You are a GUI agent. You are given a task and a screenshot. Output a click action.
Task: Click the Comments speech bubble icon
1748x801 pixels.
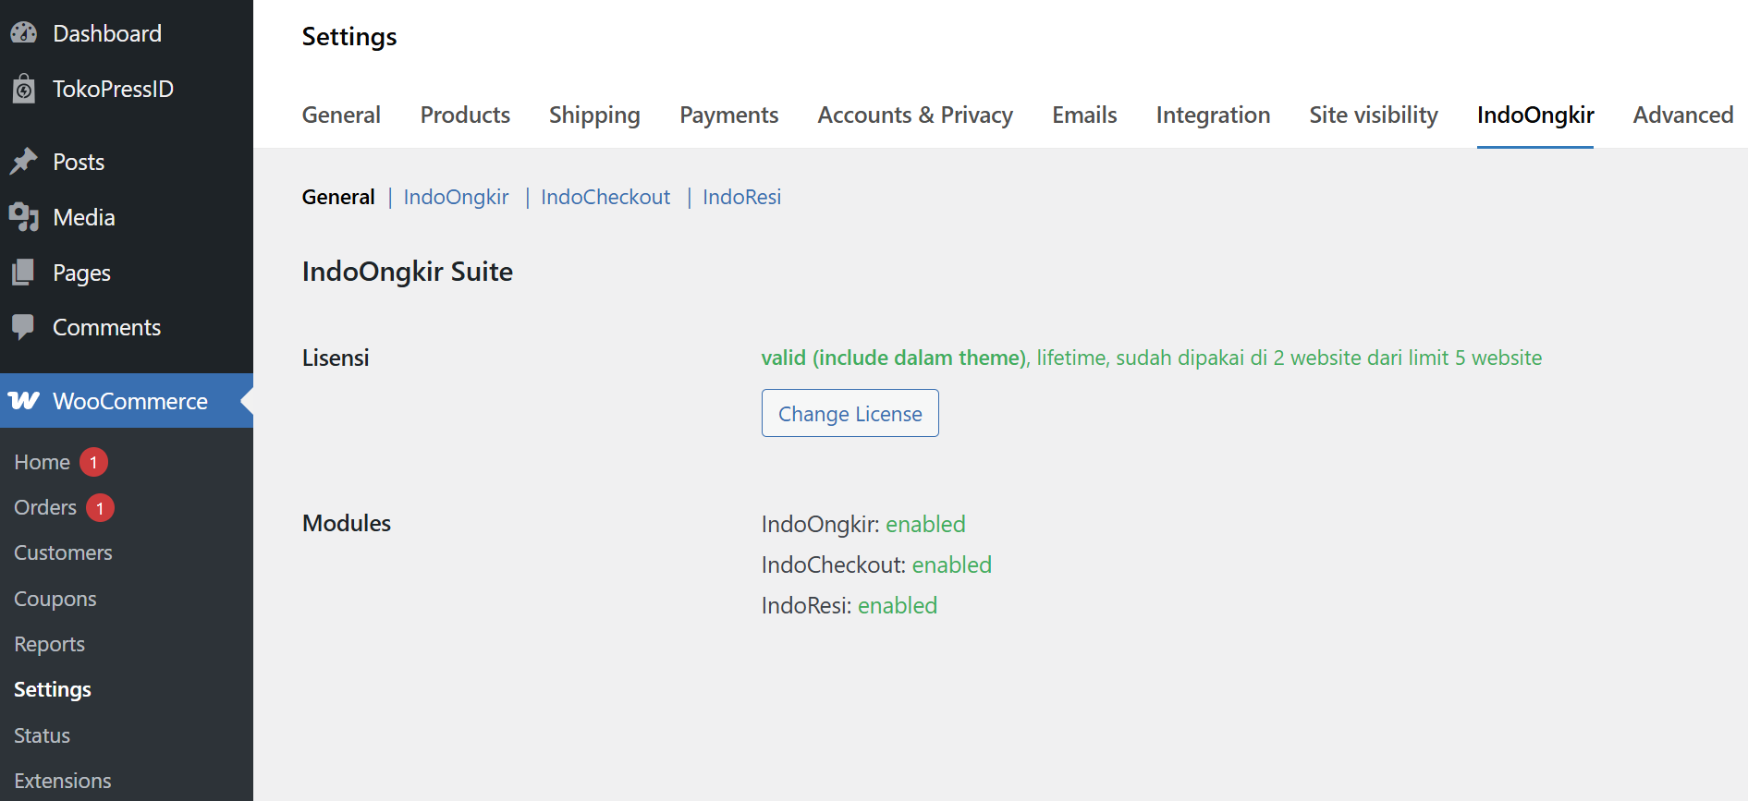24,327
